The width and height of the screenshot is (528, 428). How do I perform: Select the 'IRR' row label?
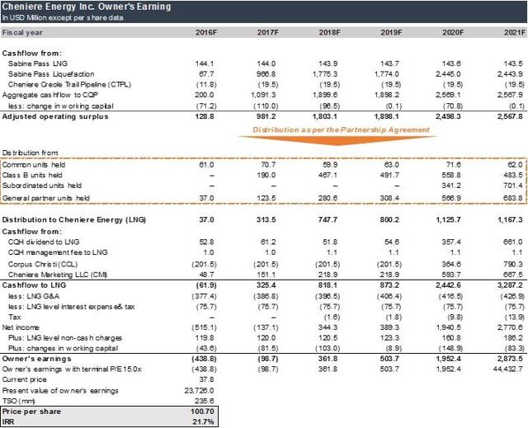pyautogui.click(x=8, y=422)
